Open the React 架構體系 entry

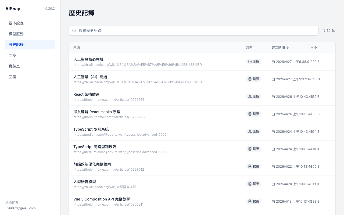pos(202,97)
